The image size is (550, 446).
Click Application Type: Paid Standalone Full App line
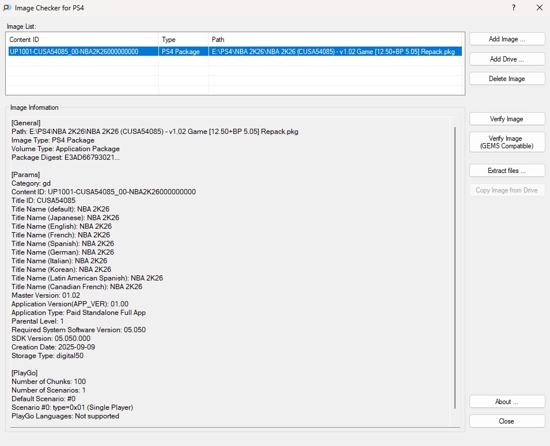pyautogui.click(x=78, y=313)
